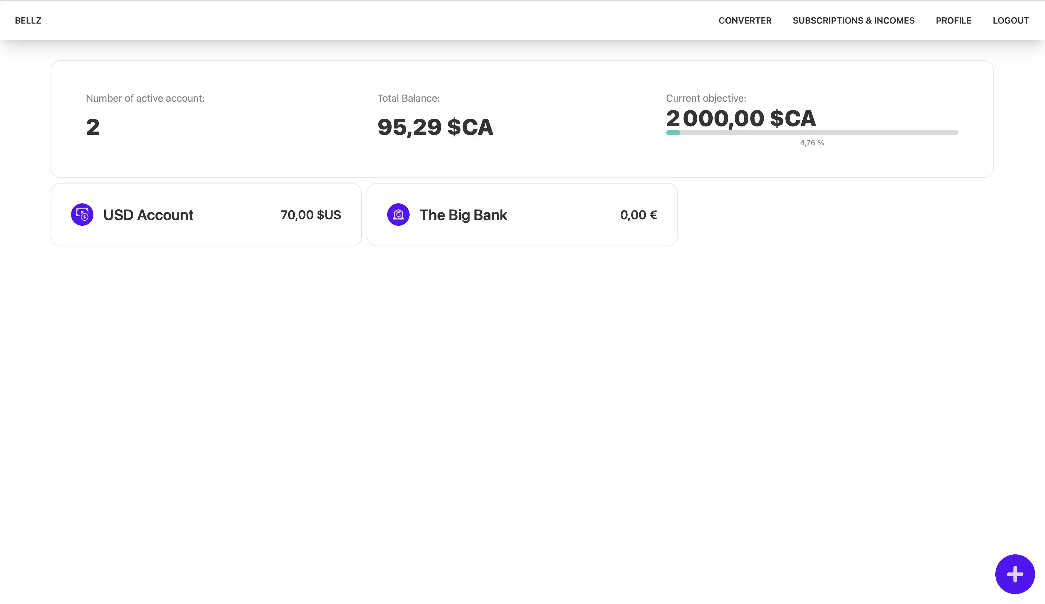Click the USD Account money icon
The image size is (1045, 604).
pos(82,215)
